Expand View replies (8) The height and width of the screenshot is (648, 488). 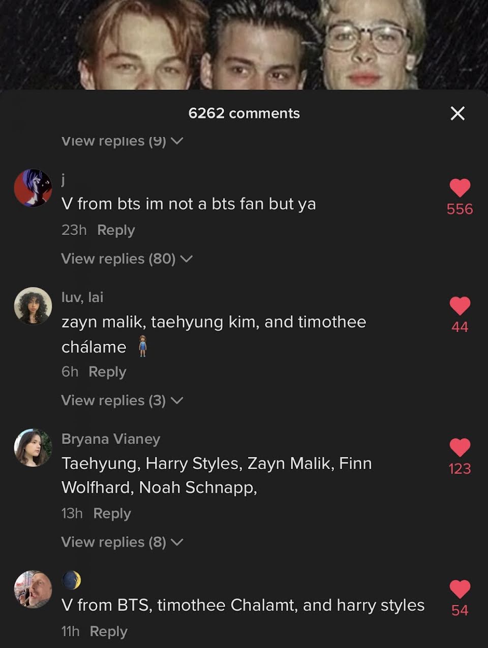tap(122, 542)
